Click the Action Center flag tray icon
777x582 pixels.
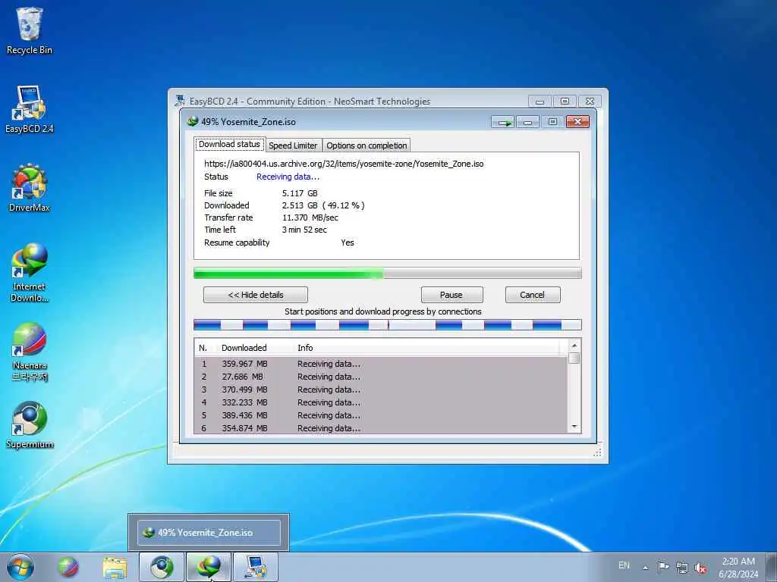click(x=663, y=567)
